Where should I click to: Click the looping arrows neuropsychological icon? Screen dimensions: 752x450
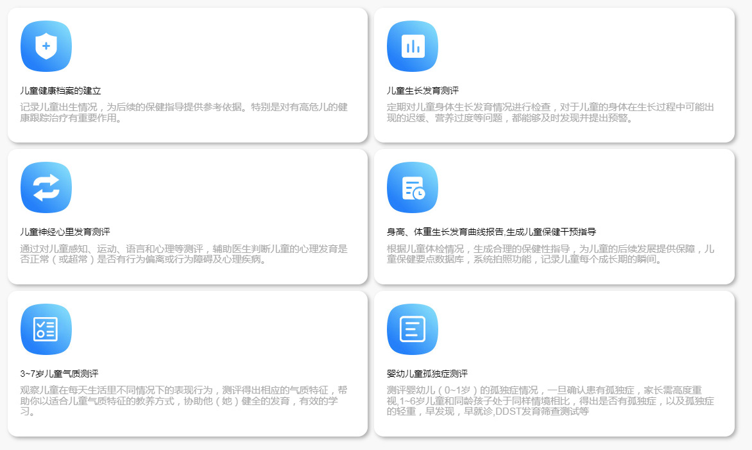click(x=46, y=187)
